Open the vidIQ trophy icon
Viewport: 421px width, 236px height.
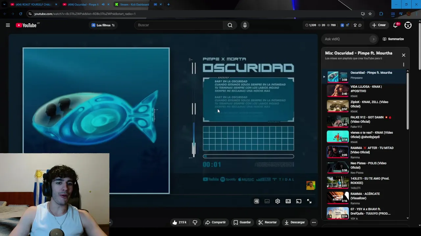pos(355,25)
